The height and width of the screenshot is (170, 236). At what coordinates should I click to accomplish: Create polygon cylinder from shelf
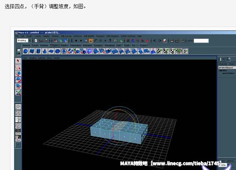coord(38,51)
